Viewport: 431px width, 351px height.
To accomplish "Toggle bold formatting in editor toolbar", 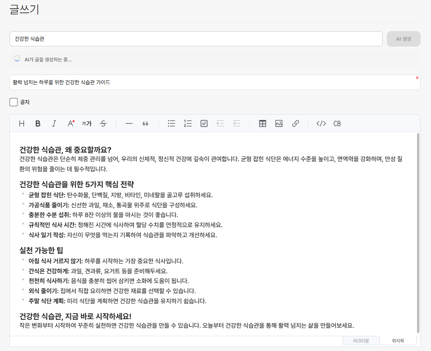I will coord(38,123).
